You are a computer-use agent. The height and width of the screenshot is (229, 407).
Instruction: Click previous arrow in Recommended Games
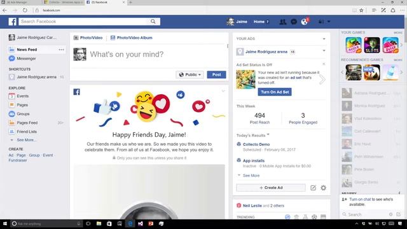tap(342, 72)
